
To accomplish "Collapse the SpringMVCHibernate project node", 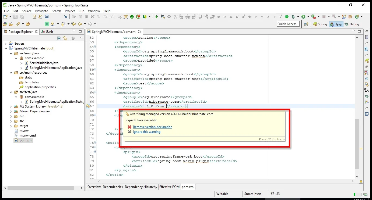I will pos(6,48).
